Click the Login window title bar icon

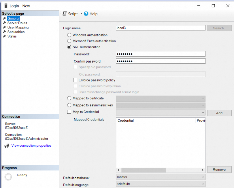[x=5, y=6]
